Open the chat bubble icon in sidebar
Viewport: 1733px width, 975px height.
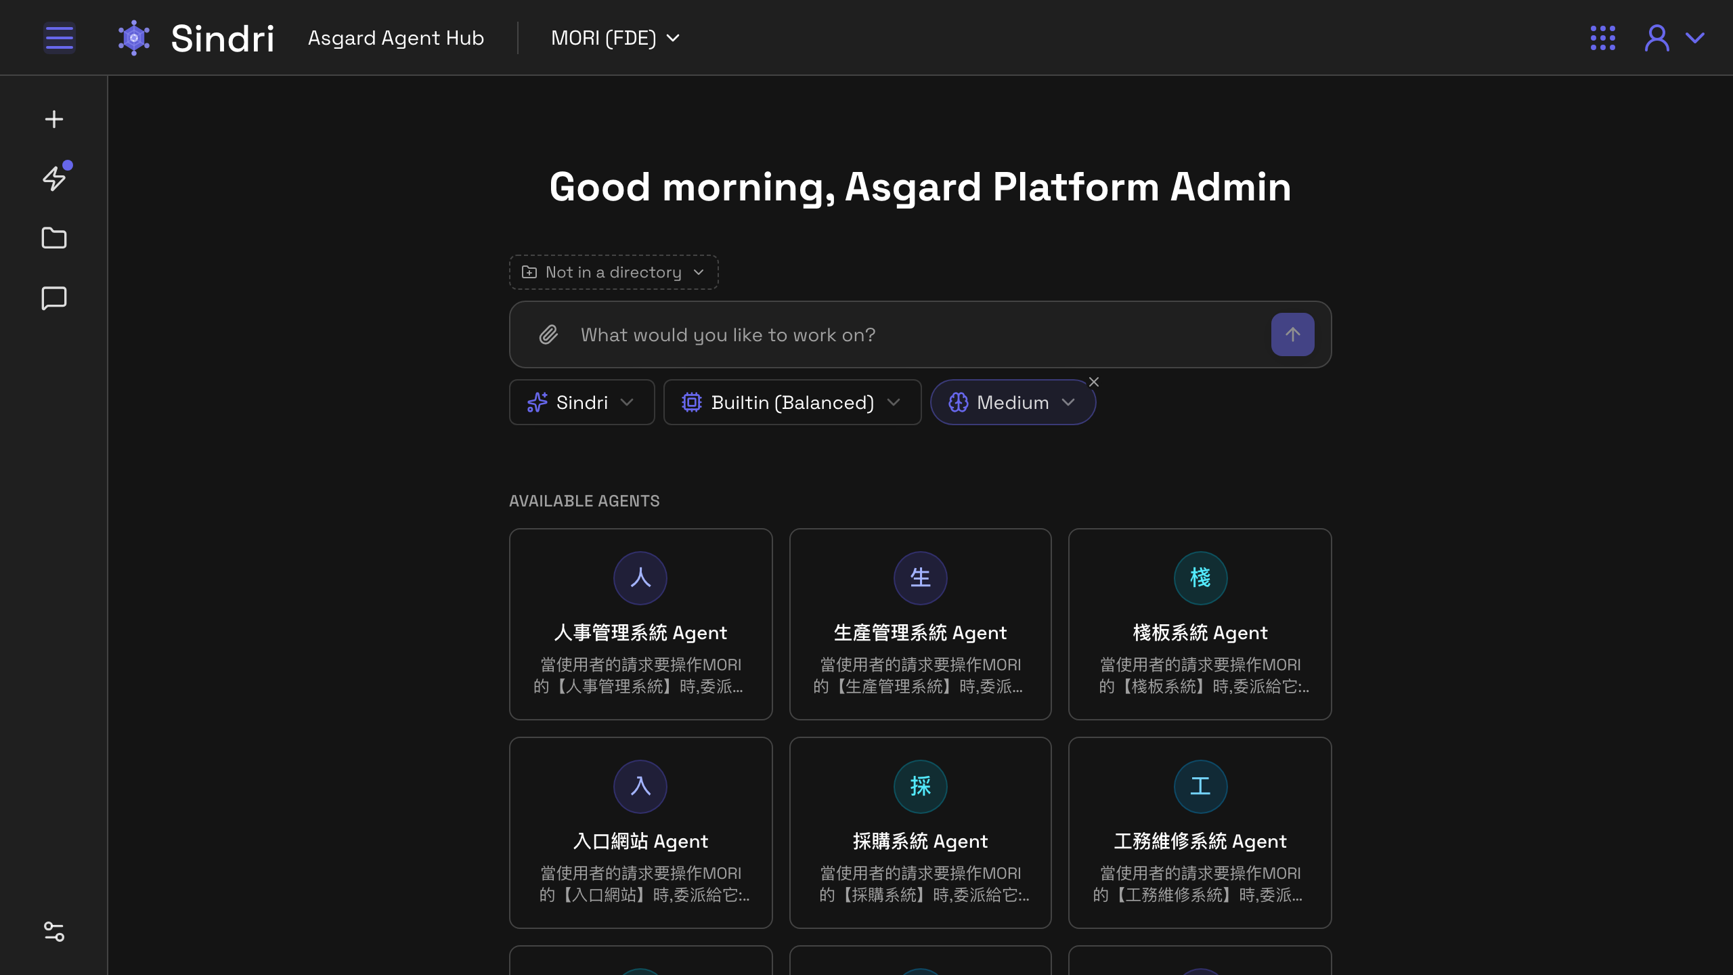coord(54,298)
